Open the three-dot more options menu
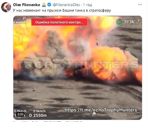This screenshot has width=147, height=122. pyautogui.click(x=140, y=5)
